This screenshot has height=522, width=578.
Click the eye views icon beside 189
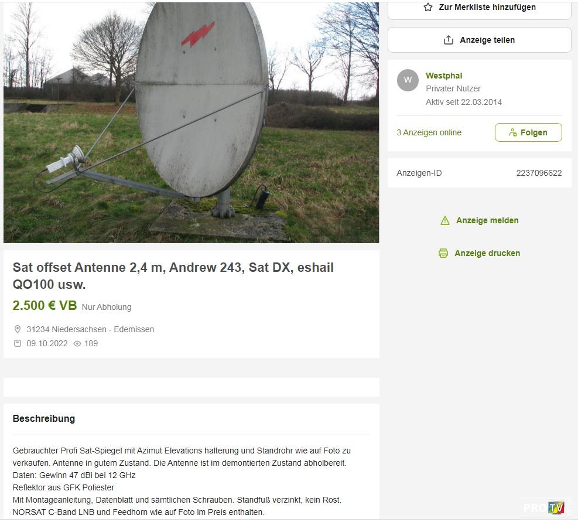coord(77,344)
